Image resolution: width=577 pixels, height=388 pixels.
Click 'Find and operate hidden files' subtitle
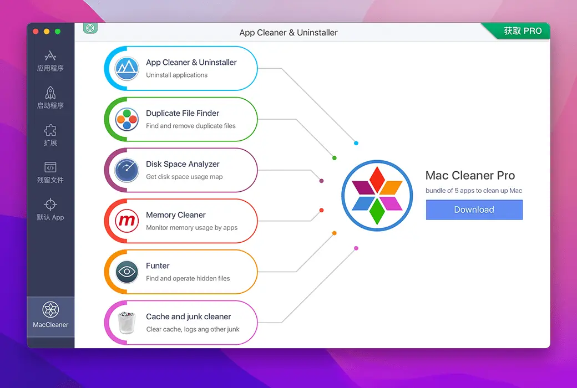click(x=188, y=278)
